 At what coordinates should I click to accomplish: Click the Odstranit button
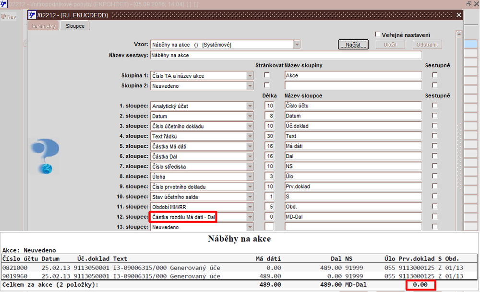tap(427, 45)
